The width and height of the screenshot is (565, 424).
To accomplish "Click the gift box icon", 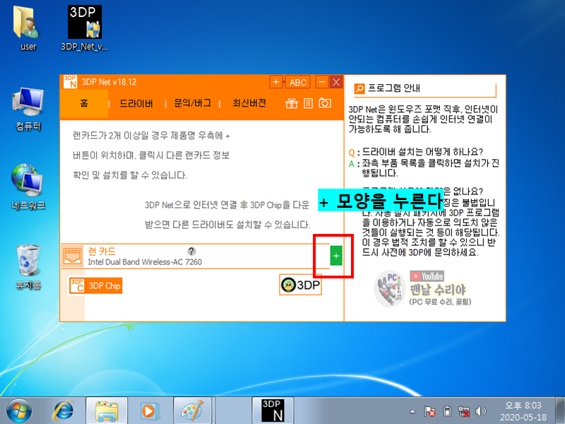I will [x=292, y=103].
